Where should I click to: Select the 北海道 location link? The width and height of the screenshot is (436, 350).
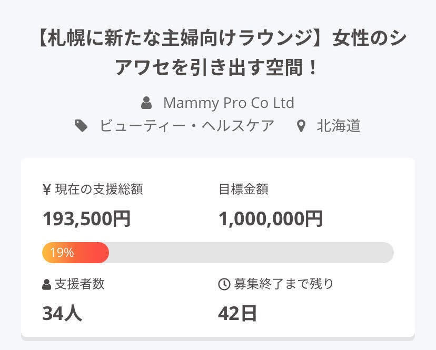coord(339,126)
